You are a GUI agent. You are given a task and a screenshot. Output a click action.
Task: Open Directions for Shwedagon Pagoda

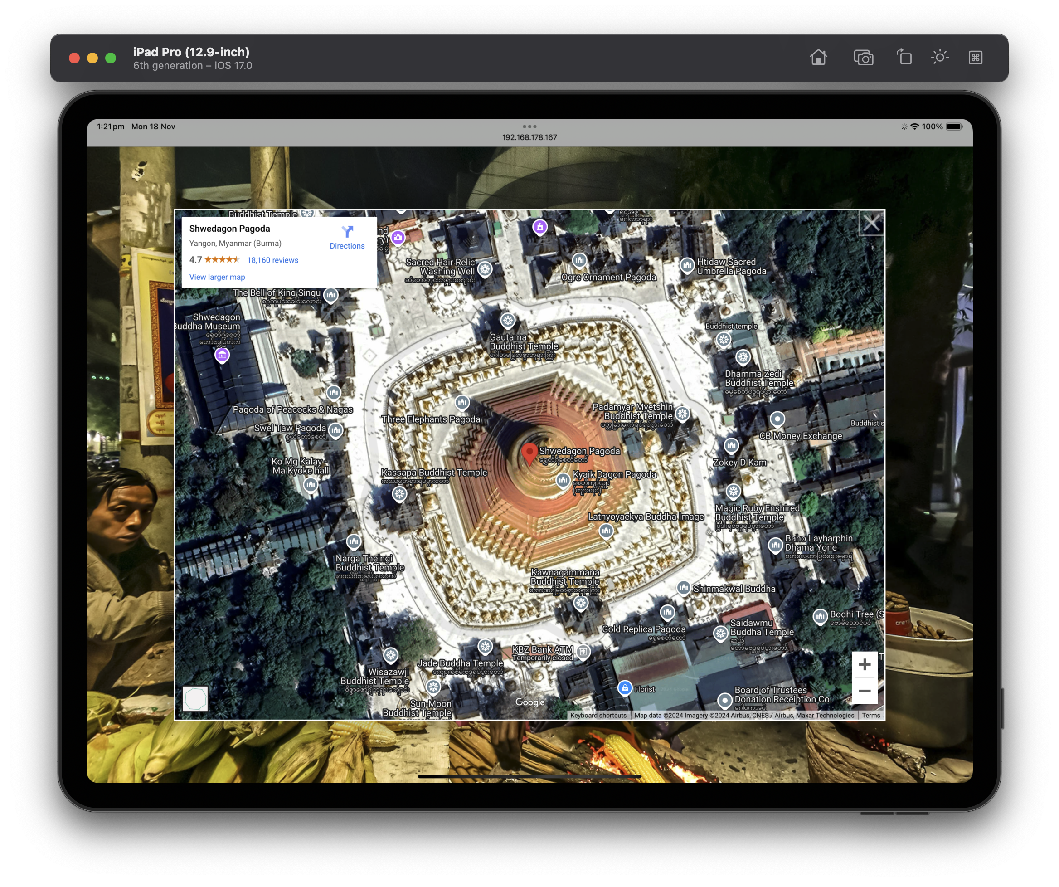pyautogui.click(x=347, y=238)
